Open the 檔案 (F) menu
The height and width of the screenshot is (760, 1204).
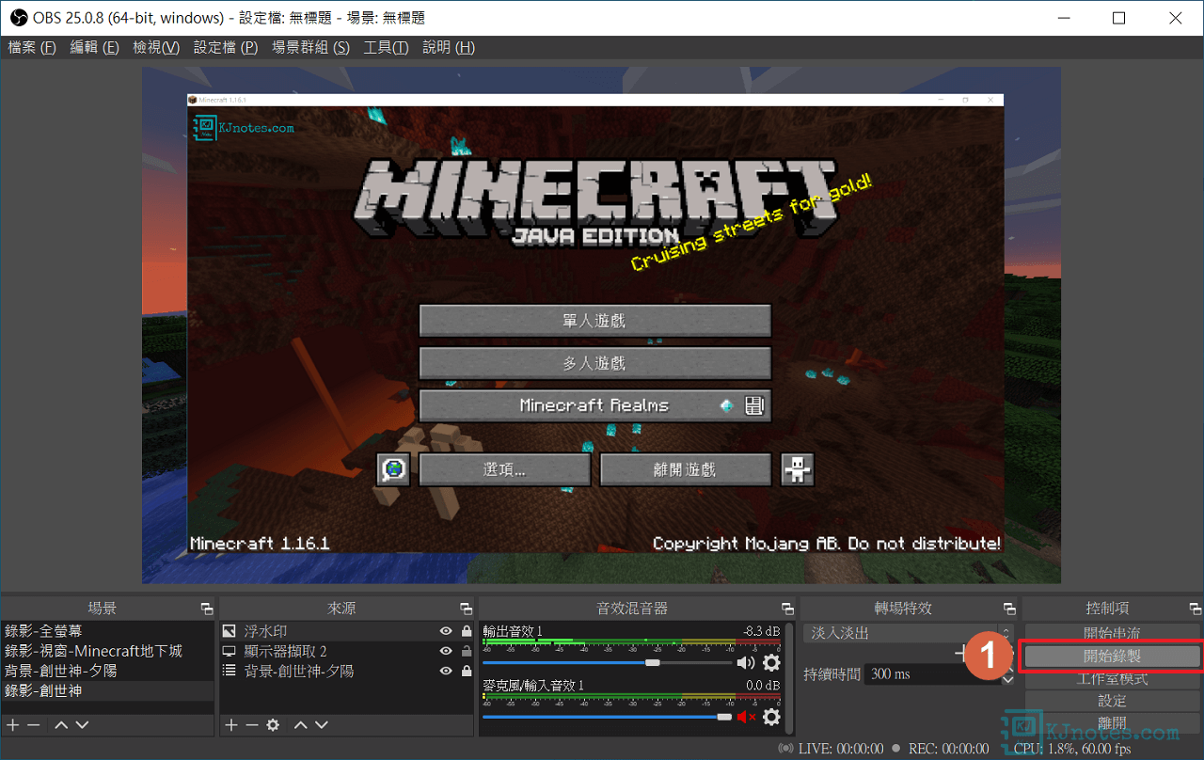pyautogui.click(x=32, y=47)
